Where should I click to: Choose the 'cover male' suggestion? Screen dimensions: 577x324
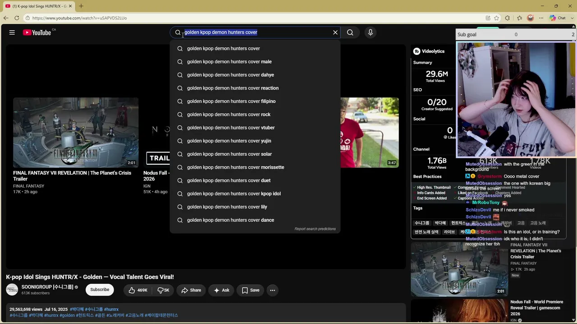click(255, 62)
